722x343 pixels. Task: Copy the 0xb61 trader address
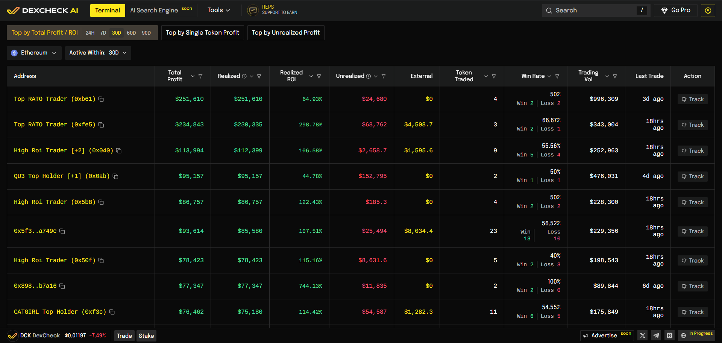[101, 99]
